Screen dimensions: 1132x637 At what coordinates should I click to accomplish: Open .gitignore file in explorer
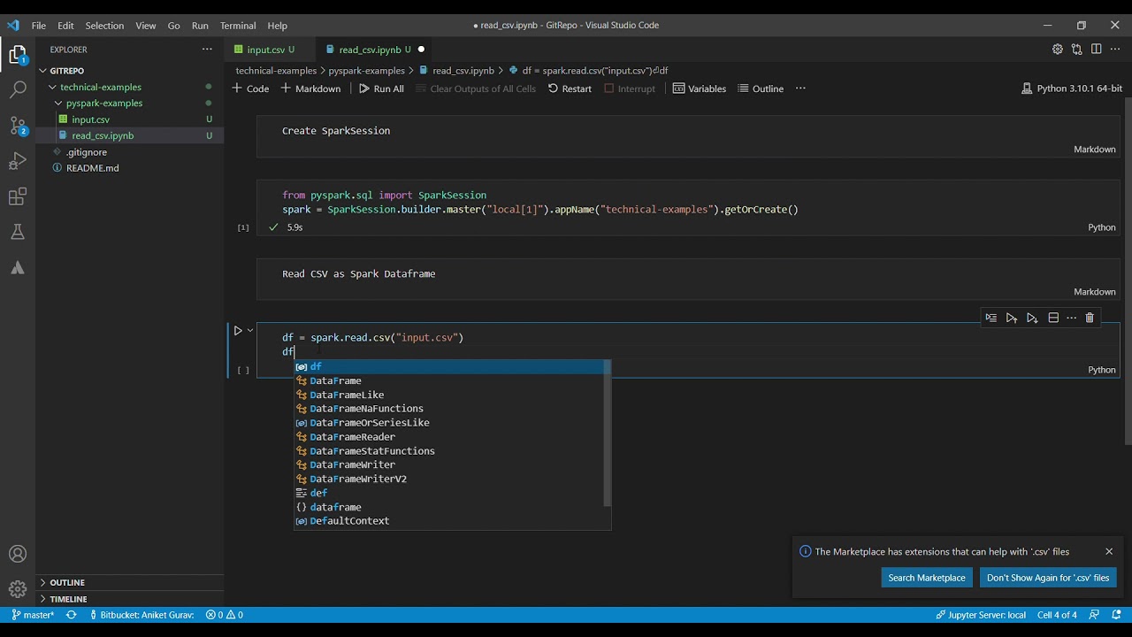click(x=87, y=152)
